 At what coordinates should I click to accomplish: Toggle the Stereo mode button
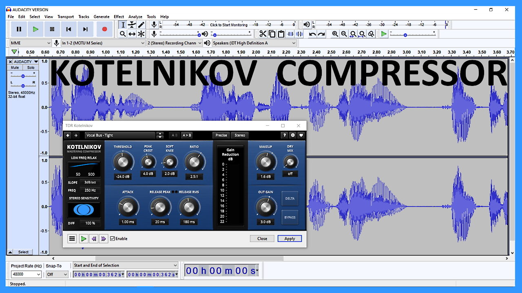click(x=240, y=135)
